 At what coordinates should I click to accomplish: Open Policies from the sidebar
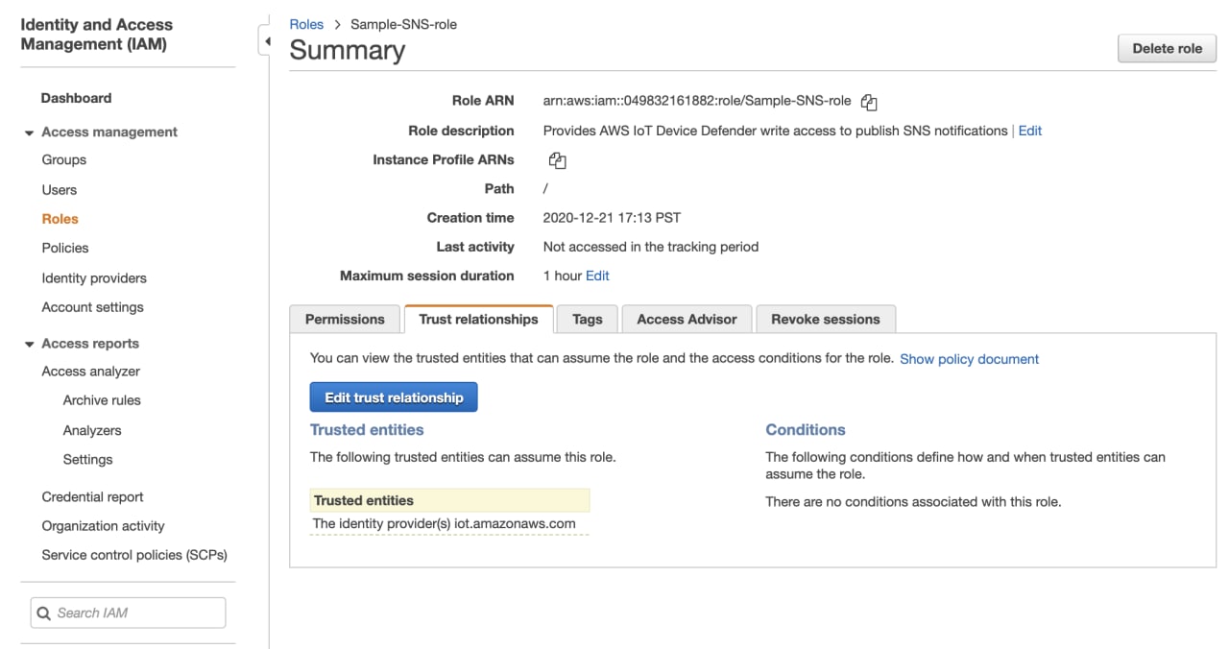pos(64,248)
